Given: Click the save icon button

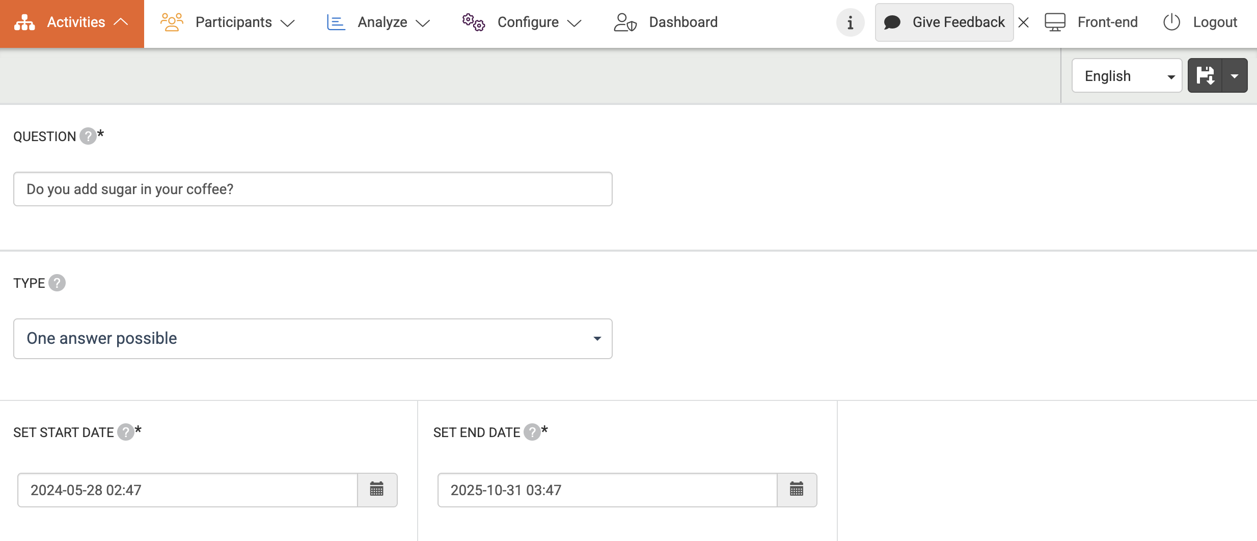Looking at the screenshot, I should pos(1205,75).
